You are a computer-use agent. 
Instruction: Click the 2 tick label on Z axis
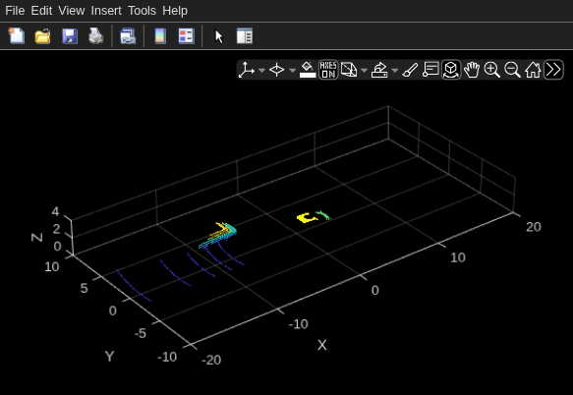pos(56,229)
